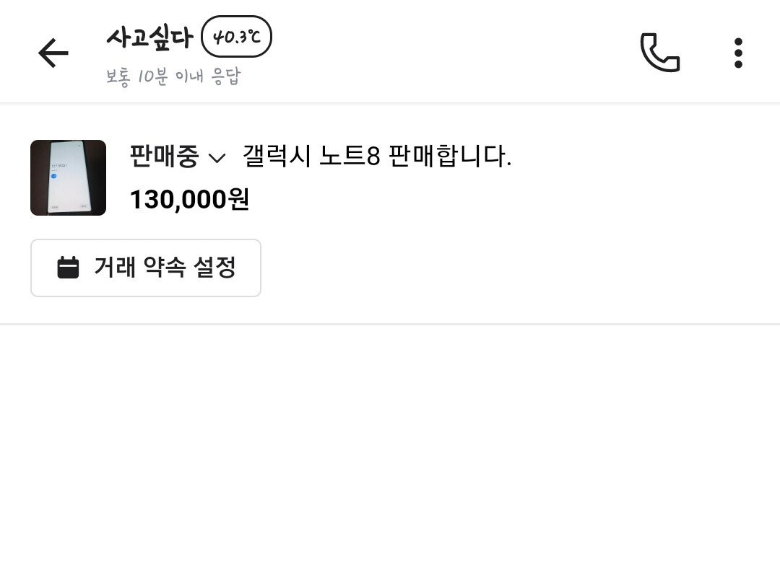The image size is (780, 577).
Task: Tap the 40.3°C manner temperature badge
Action: [236, 37]
